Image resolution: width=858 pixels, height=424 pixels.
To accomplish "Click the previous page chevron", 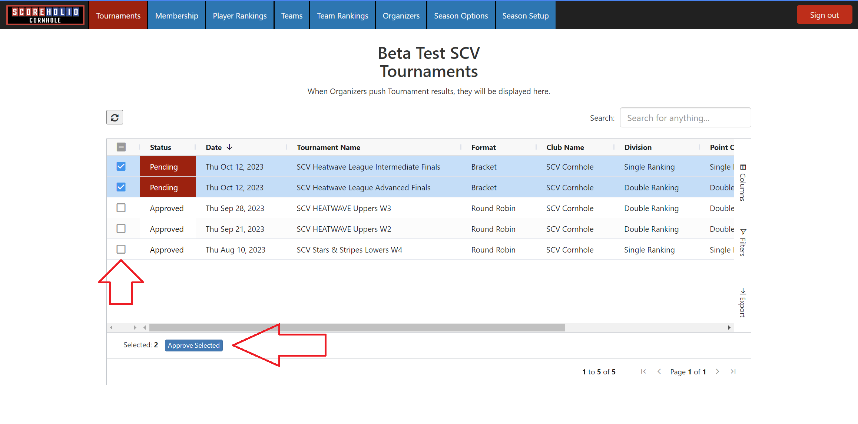I will tap(659, 371).
